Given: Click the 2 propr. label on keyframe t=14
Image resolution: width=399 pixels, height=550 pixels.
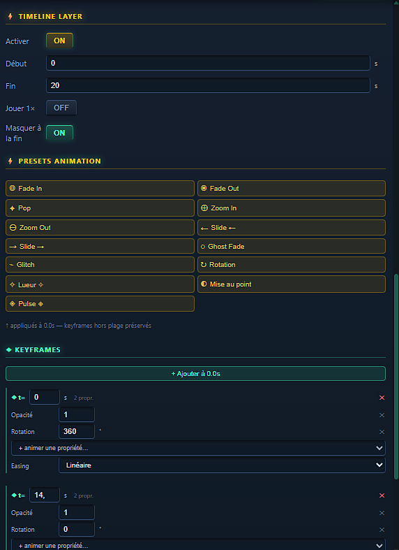Looking at the screenshot, I should click(x=84, y=496).
